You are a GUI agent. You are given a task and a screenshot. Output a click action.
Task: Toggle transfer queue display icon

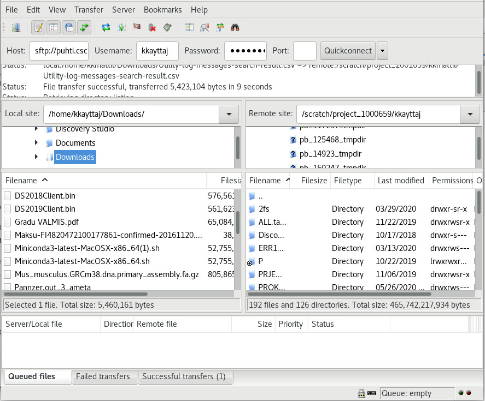point(84,27)
